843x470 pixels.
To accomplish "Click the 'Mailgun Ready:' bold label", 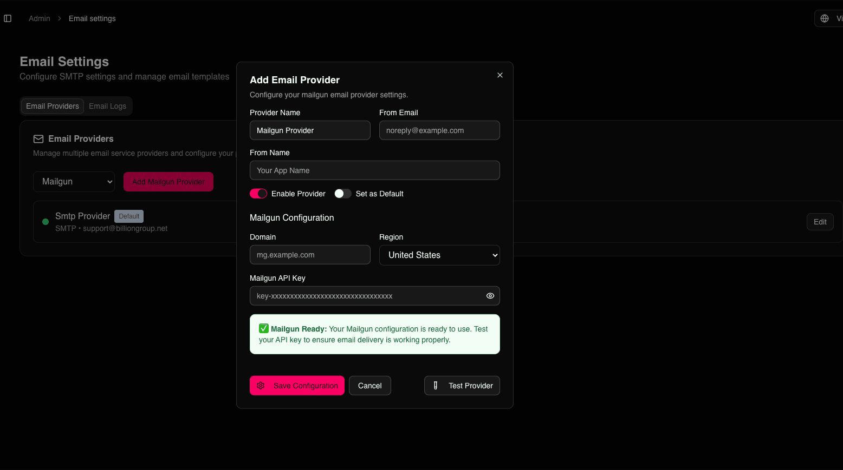I will (299, 329).
